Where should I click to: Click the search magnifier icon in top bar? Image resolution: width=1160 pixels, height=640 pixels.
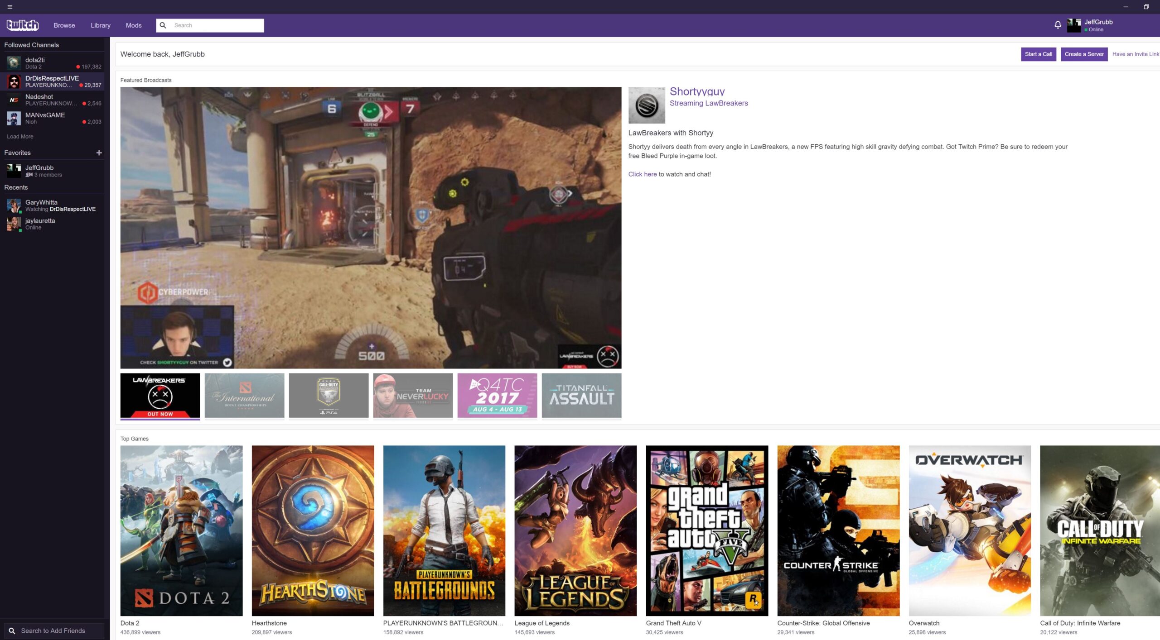pyautogui.click(x=163, y=25)
